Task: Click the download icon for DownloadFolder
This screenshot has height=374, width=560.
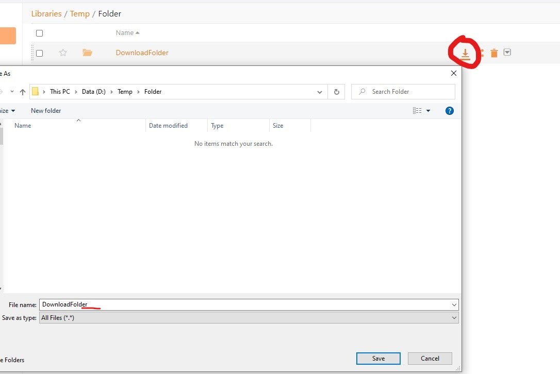Action: coord(465,53)
